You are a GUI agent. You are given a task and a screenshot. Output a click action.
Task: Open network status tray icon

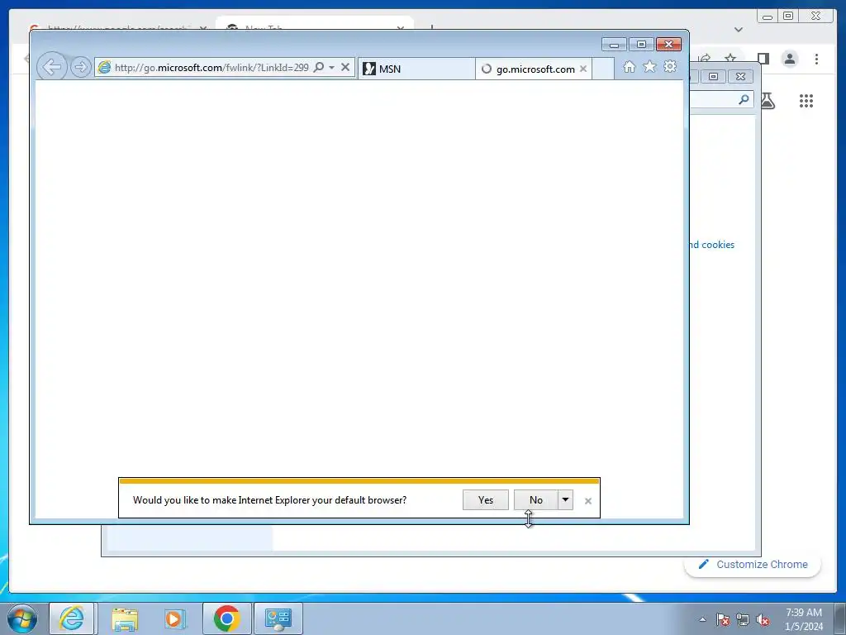coord(743,619)
